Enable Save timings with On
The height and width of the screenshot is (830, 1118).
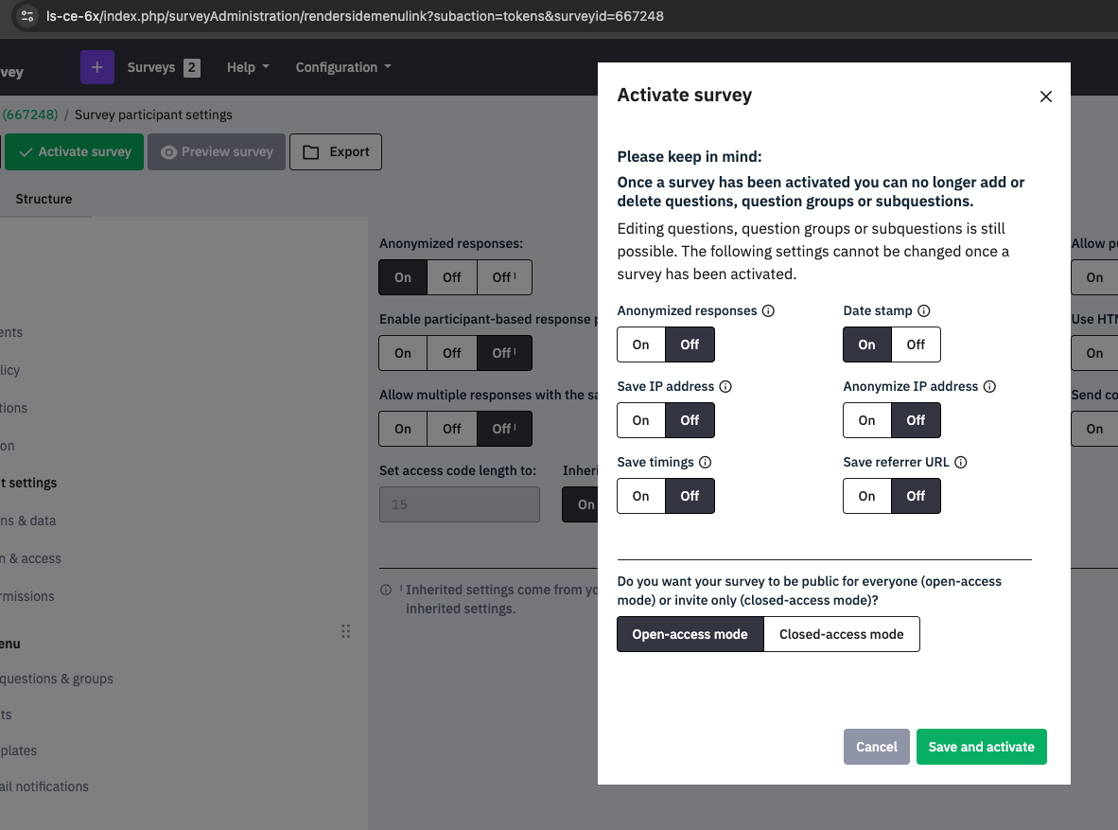641,496
